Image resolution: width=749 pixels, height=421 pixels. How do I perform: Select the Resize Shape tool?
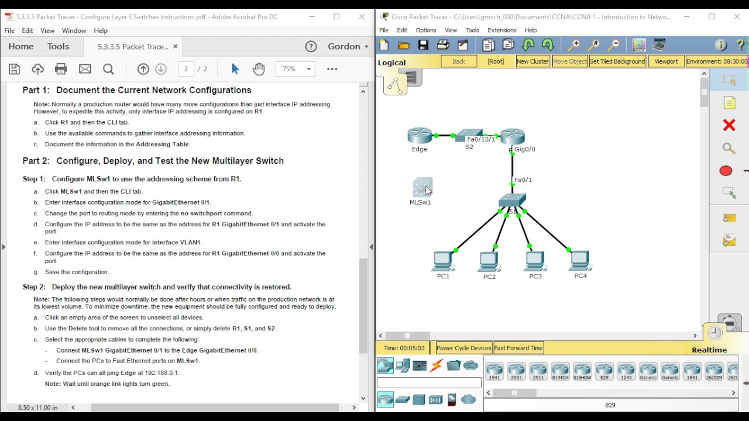729,193
